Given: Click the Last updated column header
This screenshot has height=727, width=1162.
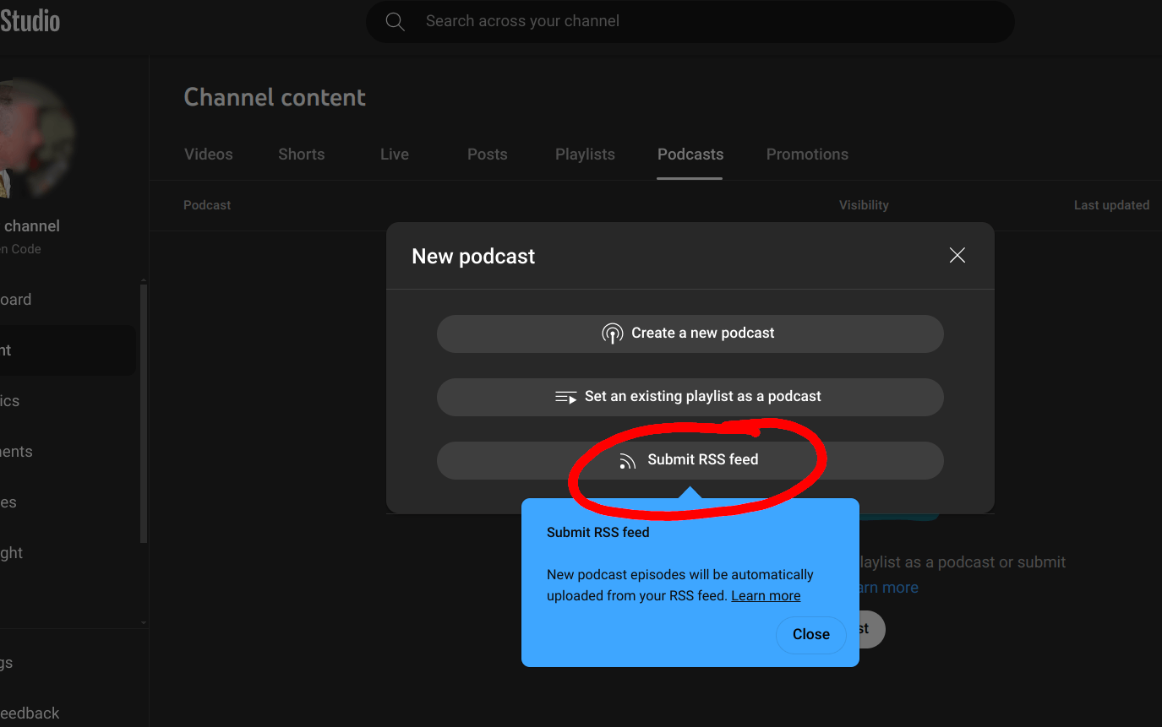Looking at the screenshot, I should point(1111,205).
